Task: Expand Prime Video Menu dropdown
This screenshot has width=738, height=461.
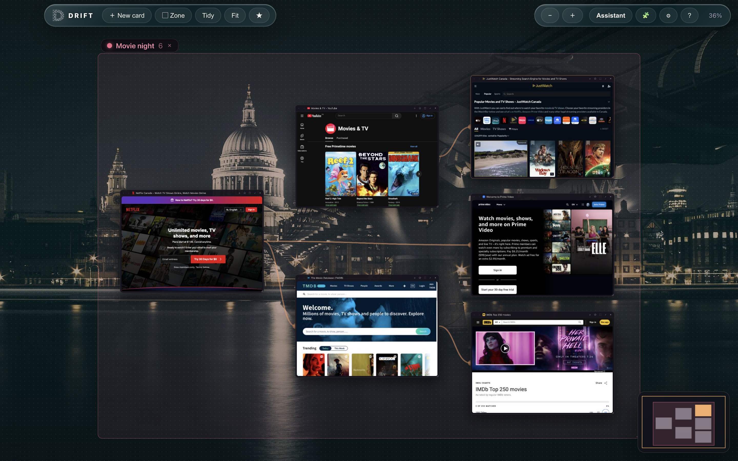Action: [501, 205]
